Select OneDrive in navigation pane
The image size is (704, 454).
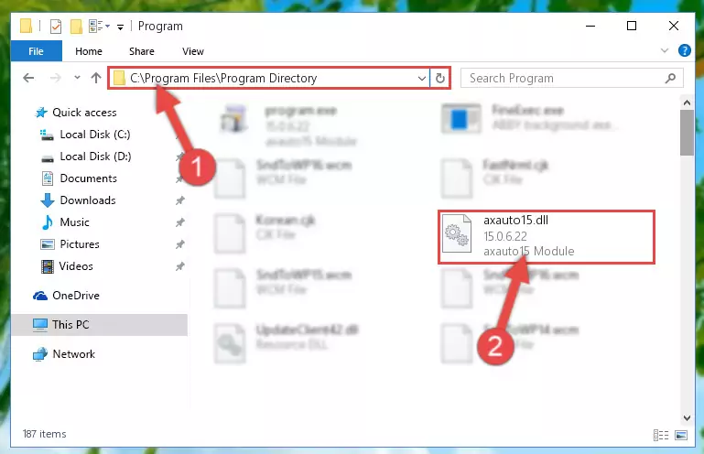click(67, 296)
